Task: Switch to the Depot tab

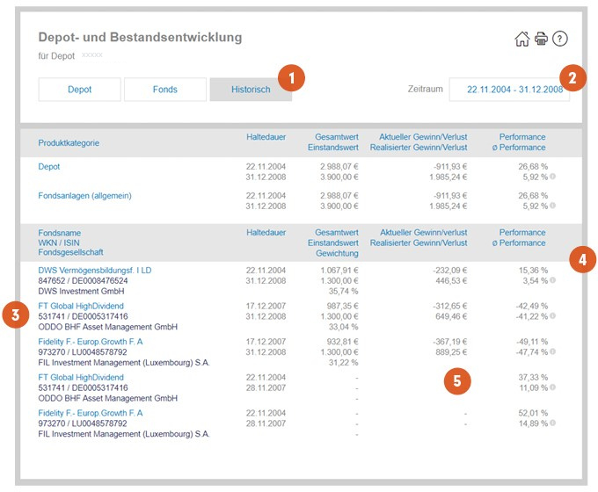Action: [79, 90]
